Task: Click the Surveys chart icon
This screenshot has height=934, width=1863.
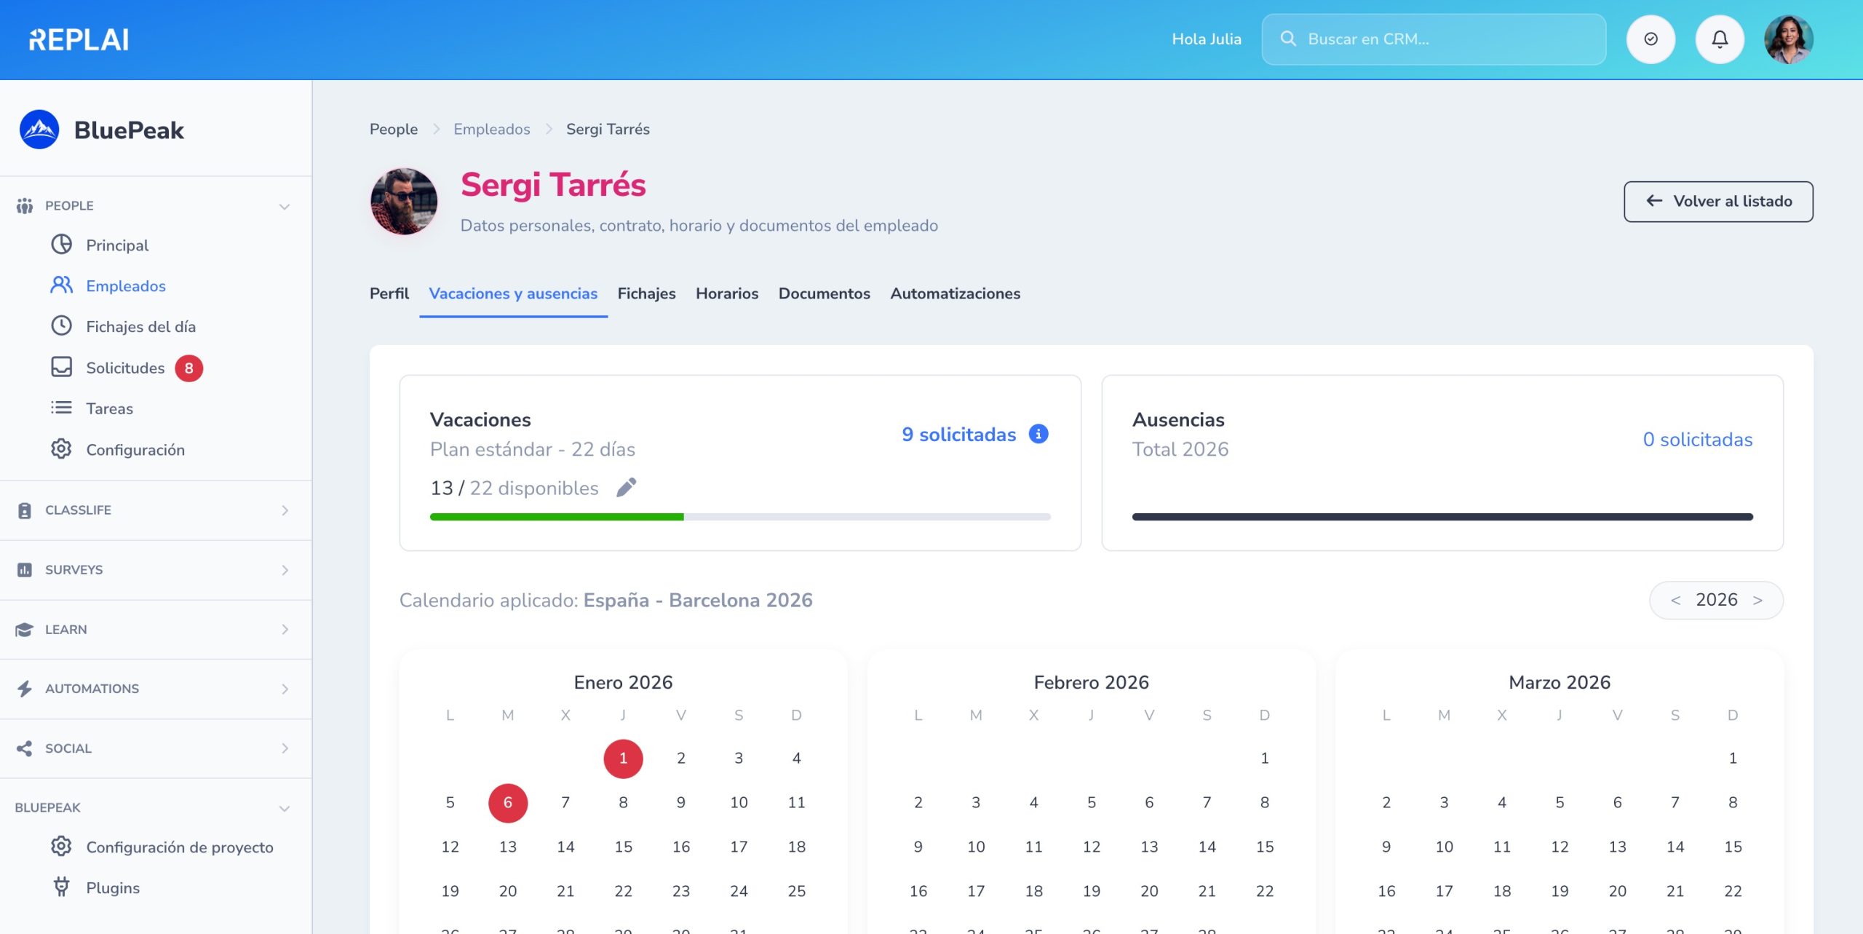Action: 25,570
